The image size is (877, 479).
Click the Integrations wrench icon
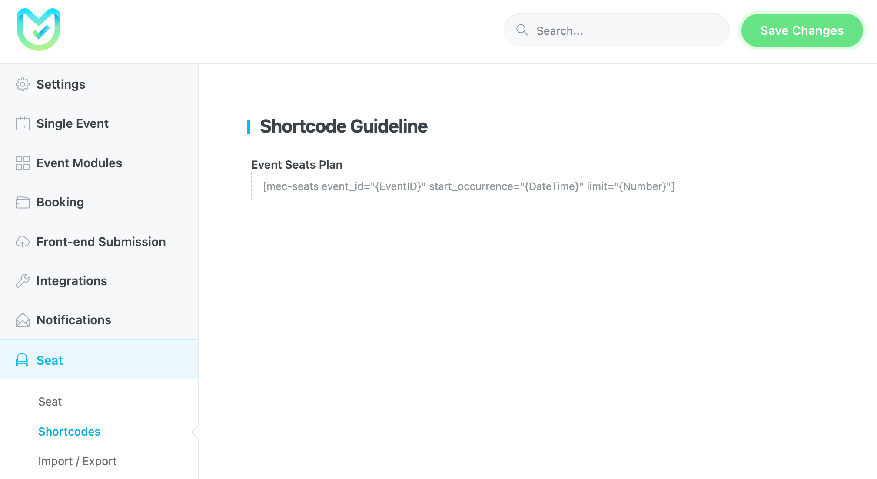(x=23, y=281)
